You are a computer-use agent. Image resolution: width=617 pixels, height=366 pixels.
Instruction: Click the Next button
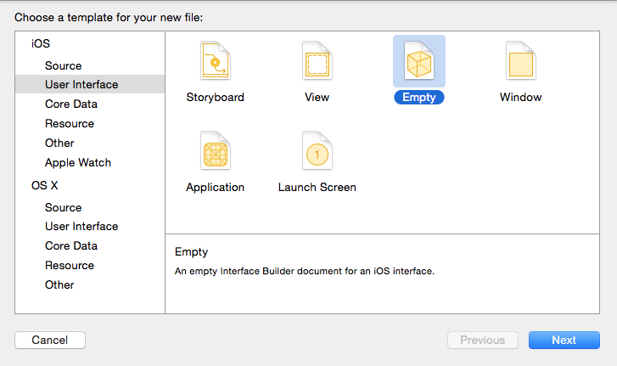[x=564, y=340]
